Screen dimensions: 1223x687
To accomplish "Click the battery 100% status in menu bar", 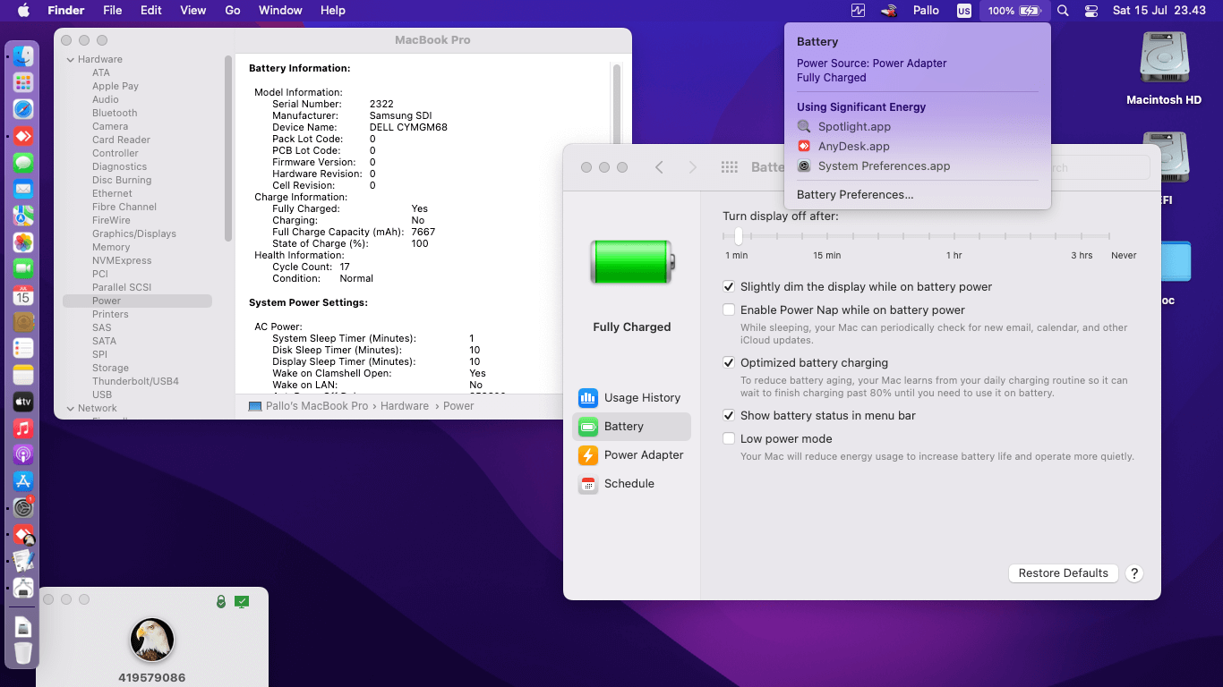I will tap(1014, 11).
